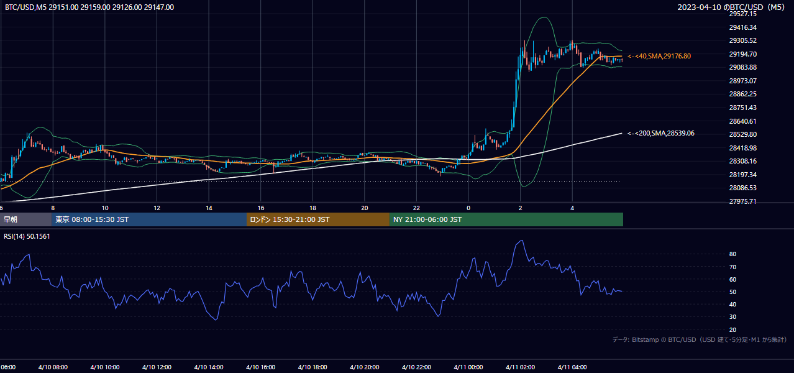Click price axis label 28973.07
794x373 pixels.
coord(743,81)
